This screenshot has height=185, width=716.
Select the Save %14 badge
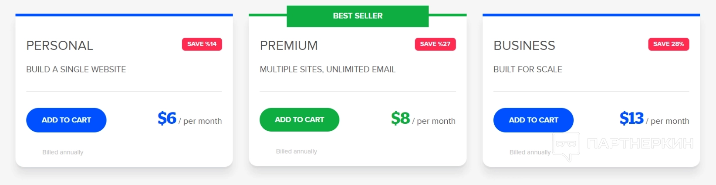pos(202,44)
